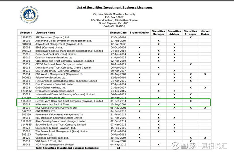The width and height of the screenshot is (234, 153).
Task: Select Grand Cayman, KY1-1001 line
Action: [114, 23]
